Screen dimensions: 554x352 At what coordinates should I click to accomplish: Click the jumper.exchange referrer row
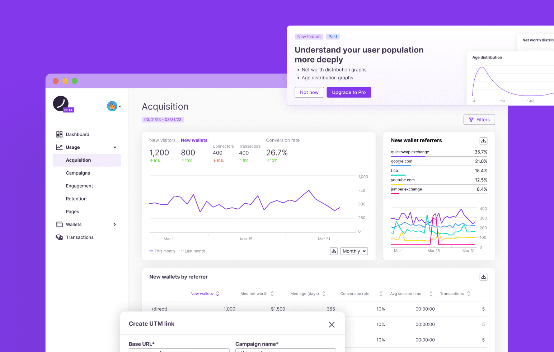439,190
